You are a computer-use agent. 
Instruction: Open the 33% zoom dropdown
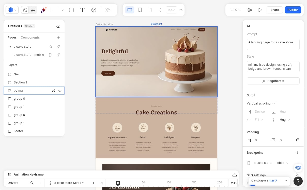point(235,10)
